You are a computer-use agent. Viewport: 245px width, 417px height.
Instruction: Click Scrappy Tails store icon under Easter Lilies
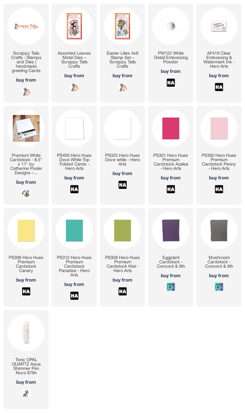(122, 87)
